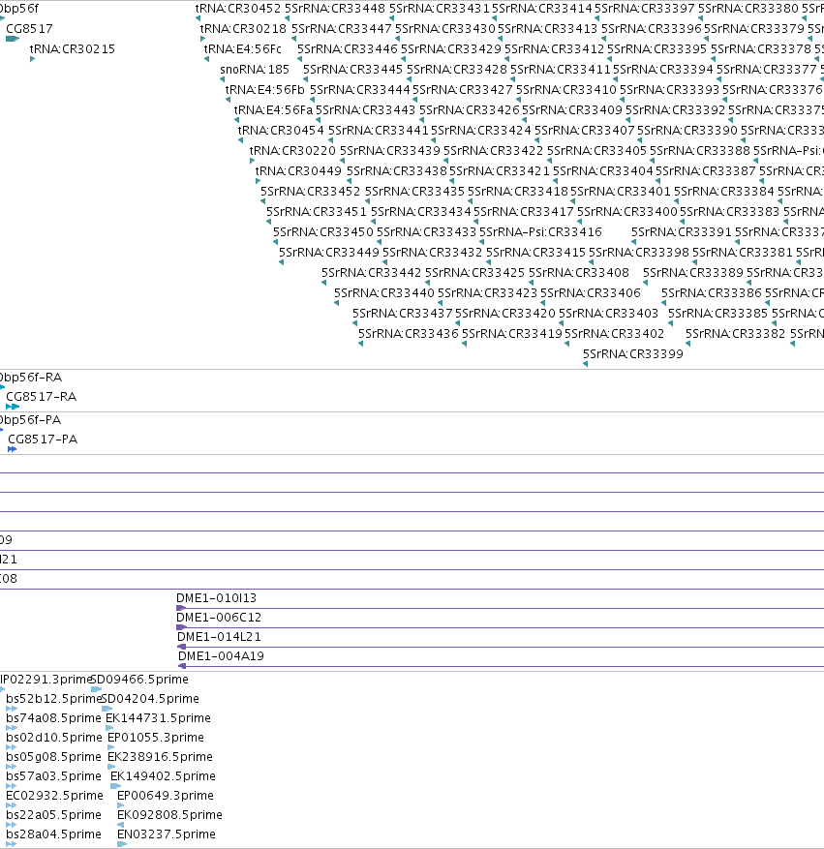Image resolution: width=824 pixels, height=849 pixels.
Task: Click the bs57a03.5prime EST label
Action: (53, 776)
